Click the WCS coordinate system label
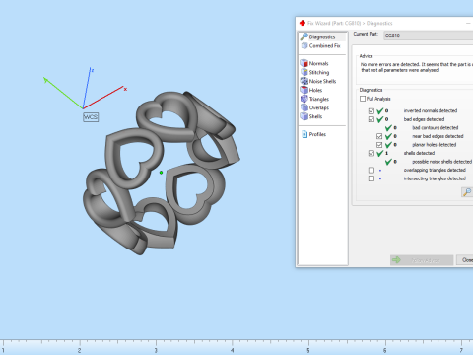The height and width of the screenshot is (355, 473). (91, 117)
